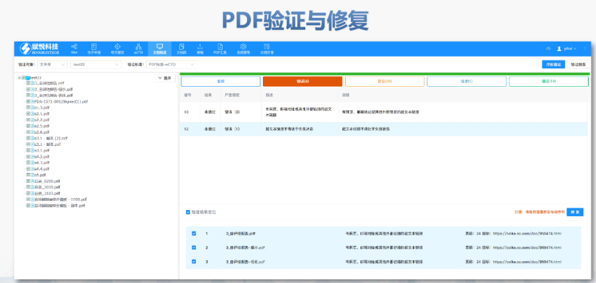Click the 结果 column header

tap(207, 95)
